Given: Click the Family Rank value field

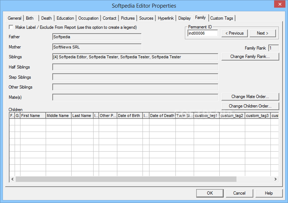Looking at the screenshot, I should pos(273,48).
